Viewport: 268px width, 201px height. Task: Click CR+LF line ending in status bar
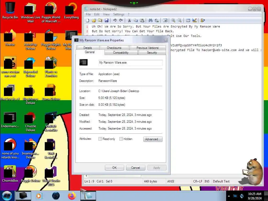(198, 181)
